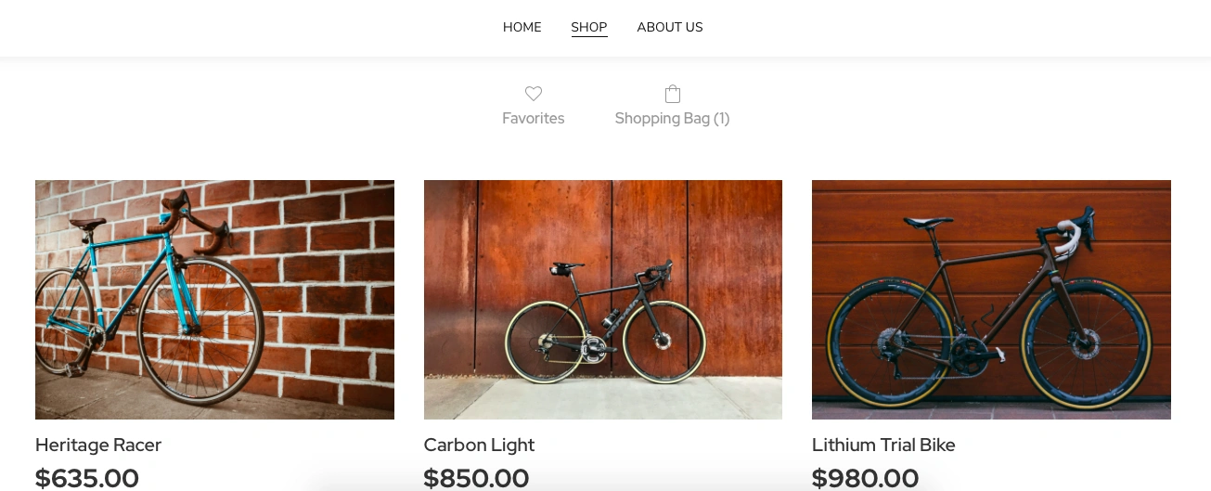
Task: Open the ABOUT US page
Action: 669,27
